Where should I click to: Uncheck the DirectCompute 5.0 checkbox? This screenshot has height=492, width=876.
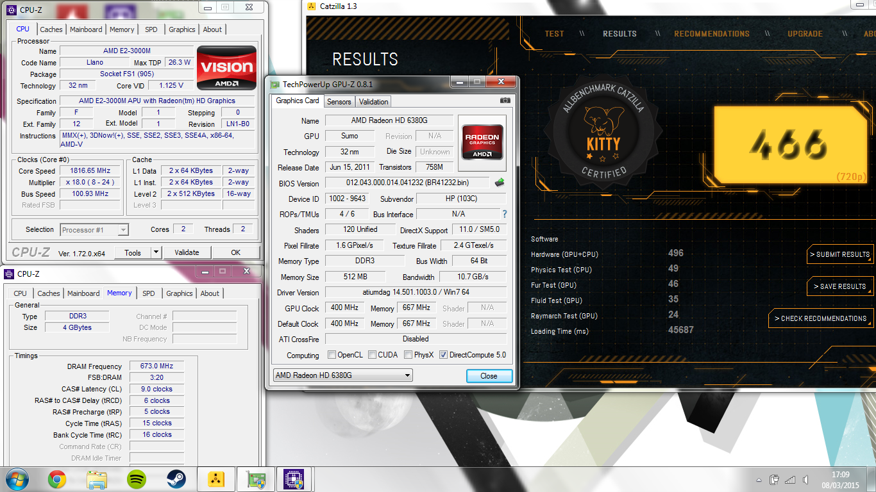click(443, 355)
